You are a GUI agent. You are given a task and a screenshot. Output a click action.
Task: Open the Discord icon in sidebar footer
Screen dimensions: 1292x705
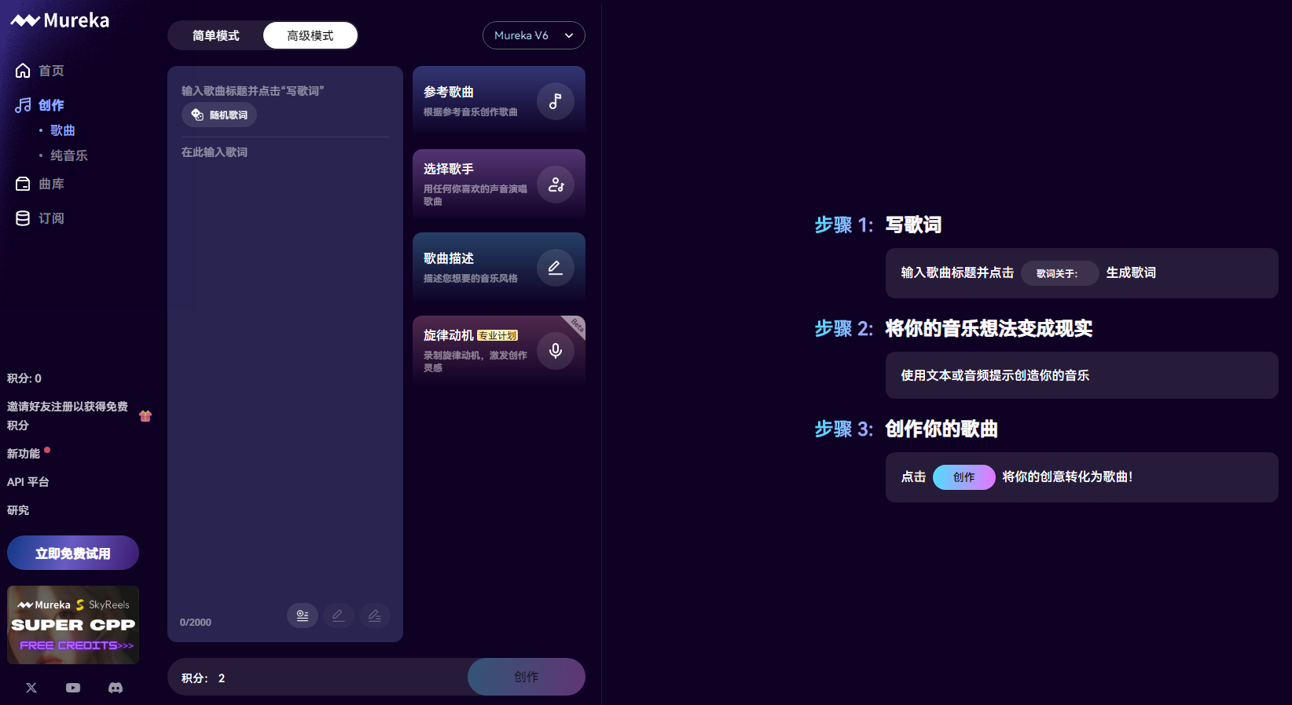(x=116, y=688)
